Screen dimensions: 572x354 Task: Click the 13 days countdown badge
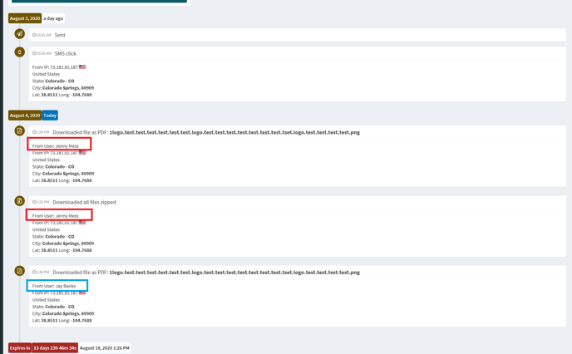tap(55, 348)
